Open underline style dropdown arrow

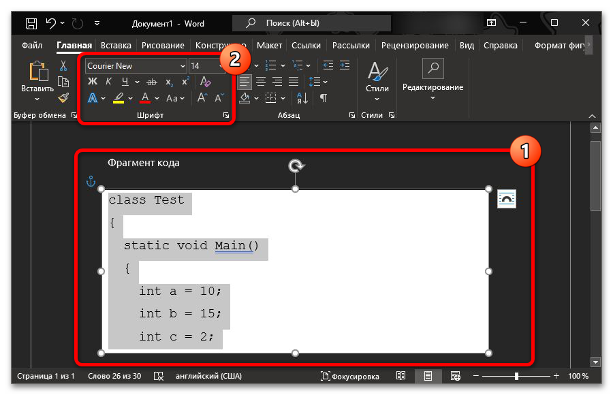(x=137, y=82)
